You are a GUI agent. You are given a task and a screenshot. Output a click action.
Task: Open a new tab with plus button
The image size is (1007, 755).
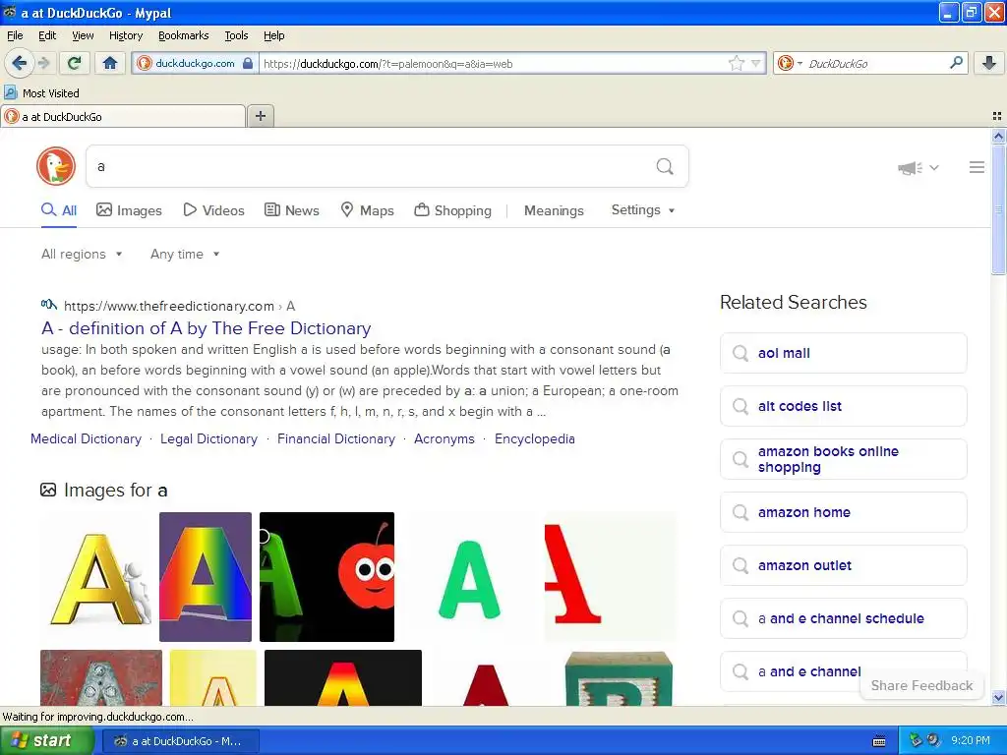coord(260,116)
